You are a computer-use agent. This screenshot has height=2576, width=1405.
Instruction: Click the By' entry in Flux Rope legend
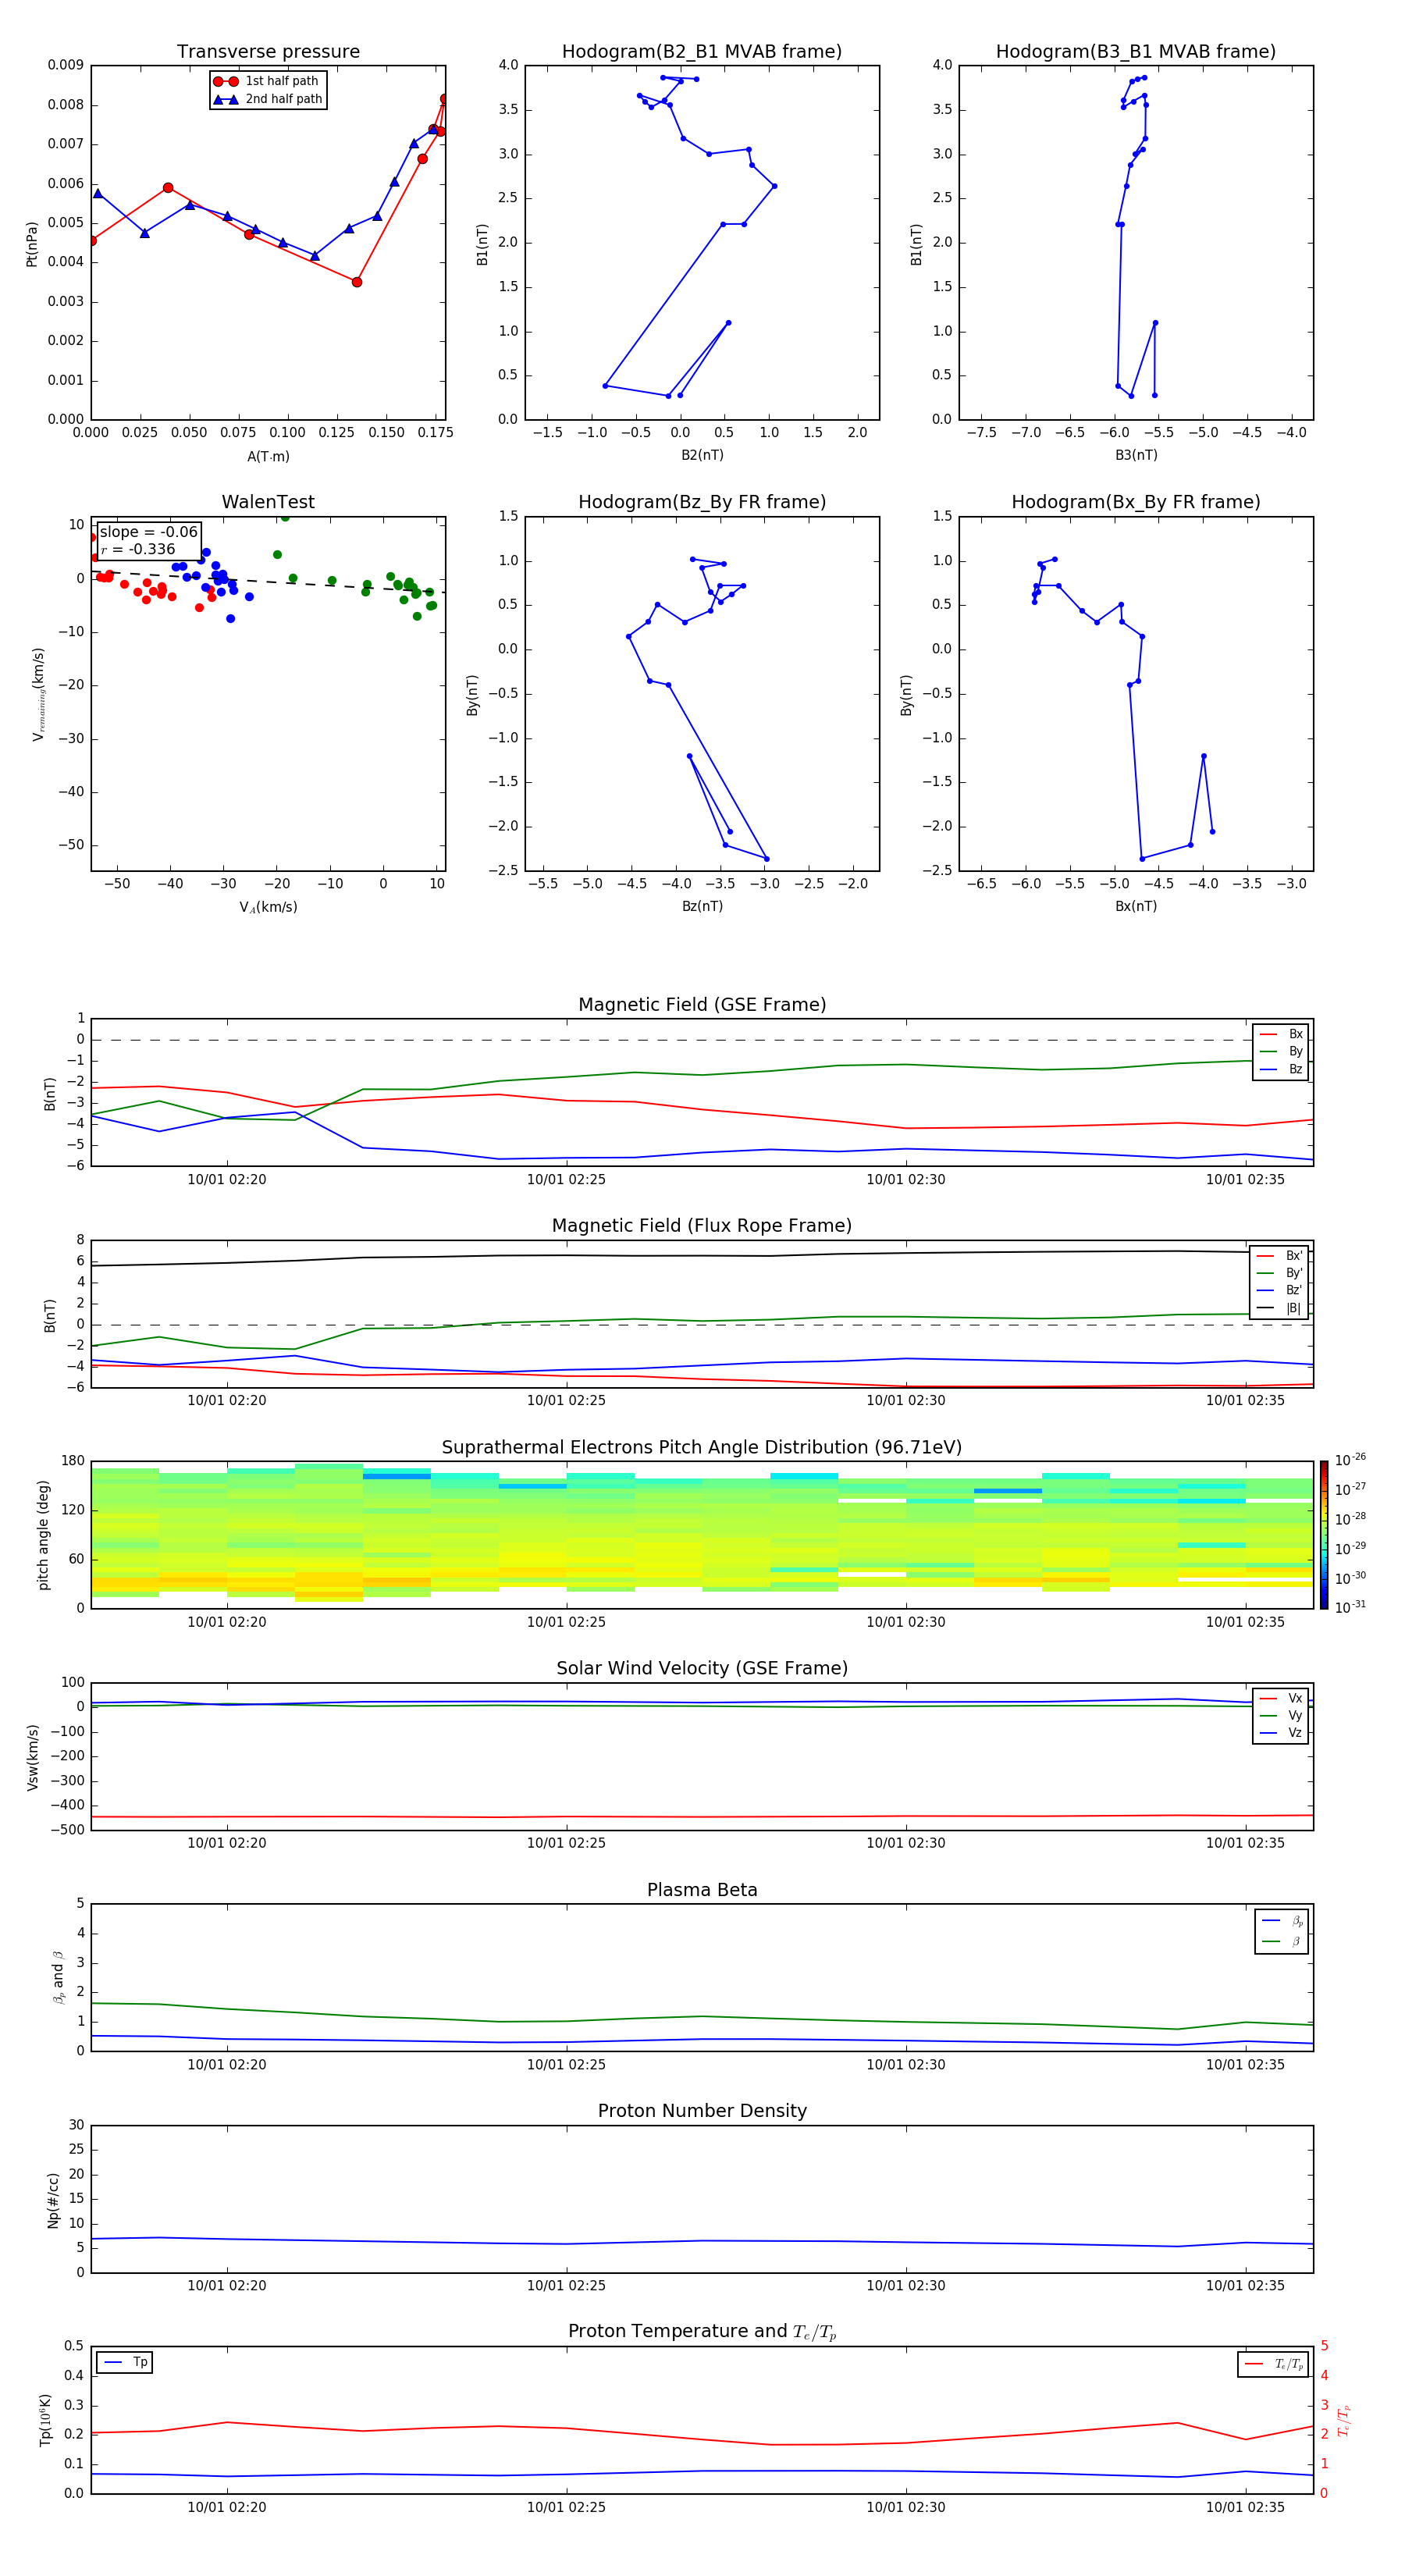[x=1279, y=1273]
